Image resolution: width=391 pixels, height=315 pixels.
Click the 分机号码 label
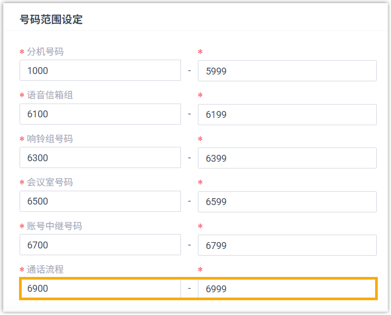pyautogui.click(x=46, y=52)
